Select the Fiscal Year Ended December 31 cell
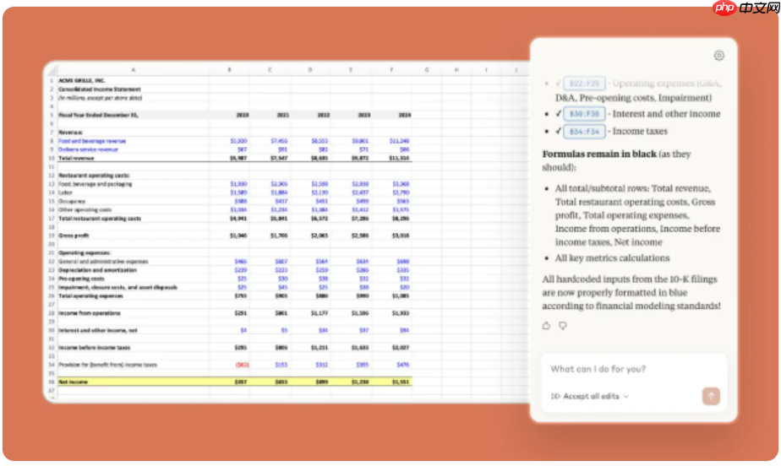 [98, 115]
